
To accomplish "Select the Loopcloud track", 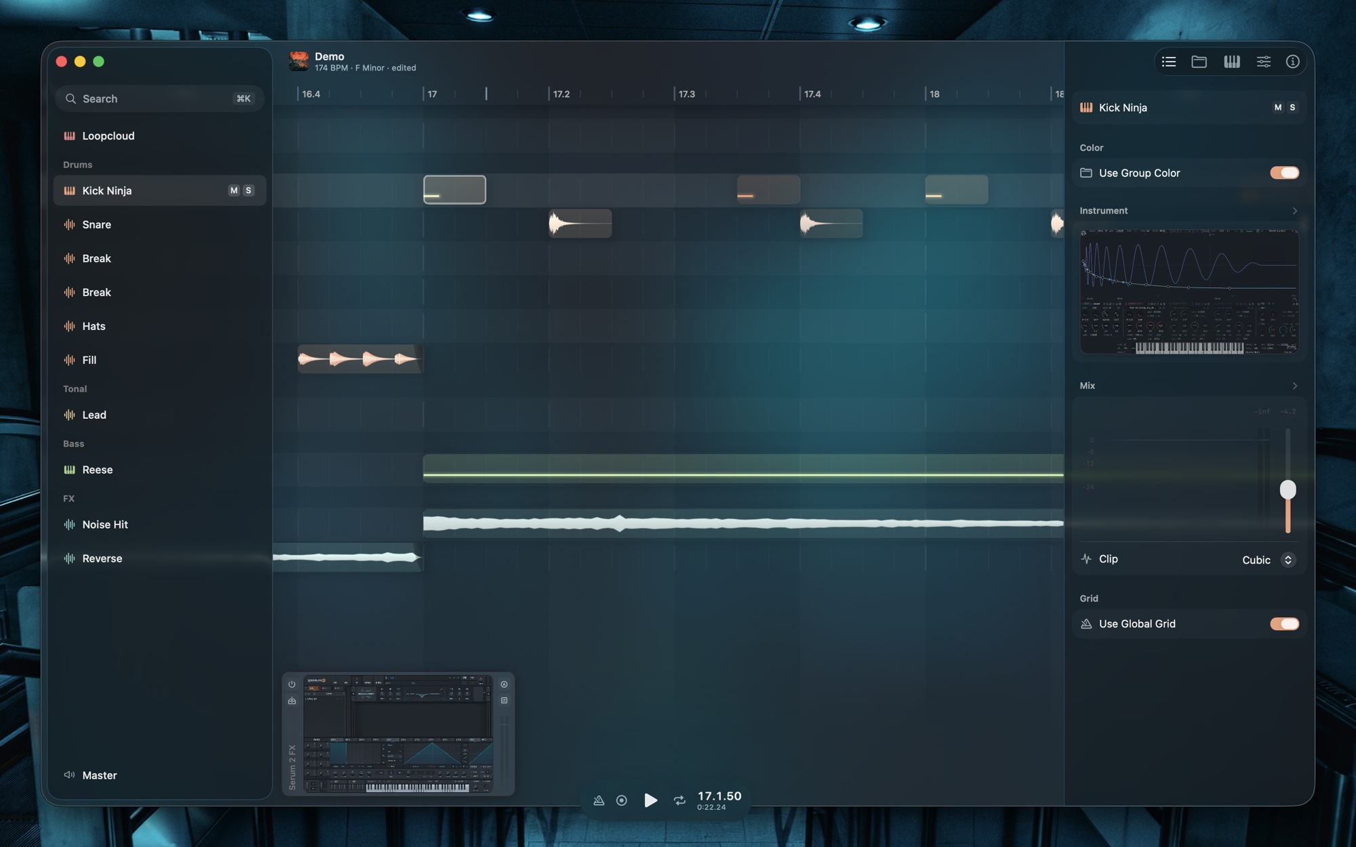I will point(160,136).
